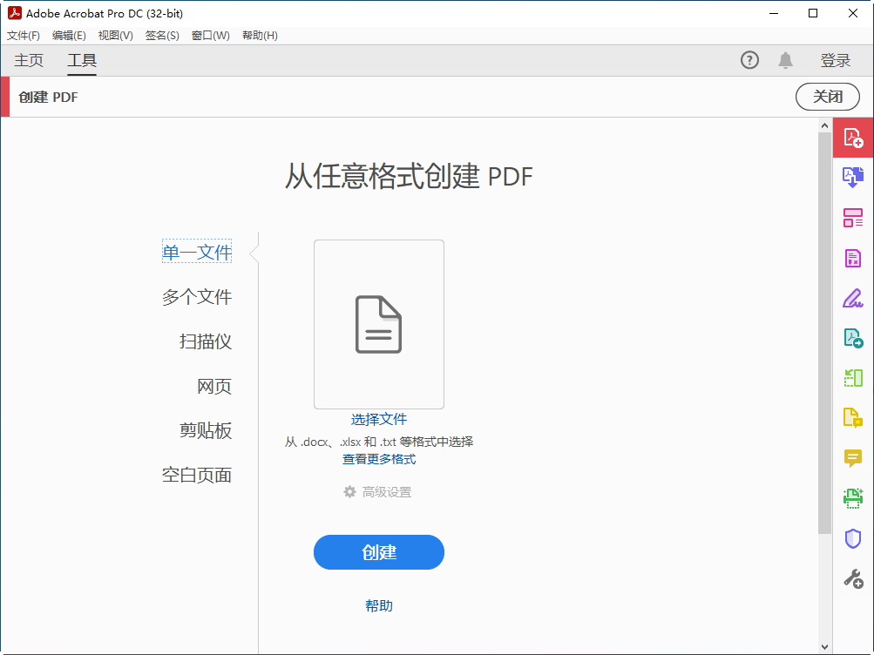Select the Protect shield icon
Image resolution: width=874 pixels, height=655 pixels.
coord(852,537)
